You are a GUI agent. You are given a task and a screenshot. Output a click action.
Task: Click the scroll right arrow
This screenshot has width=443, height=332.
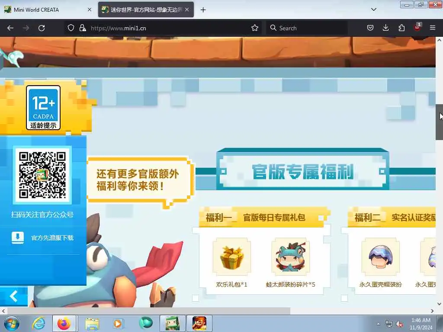point(432,311)
